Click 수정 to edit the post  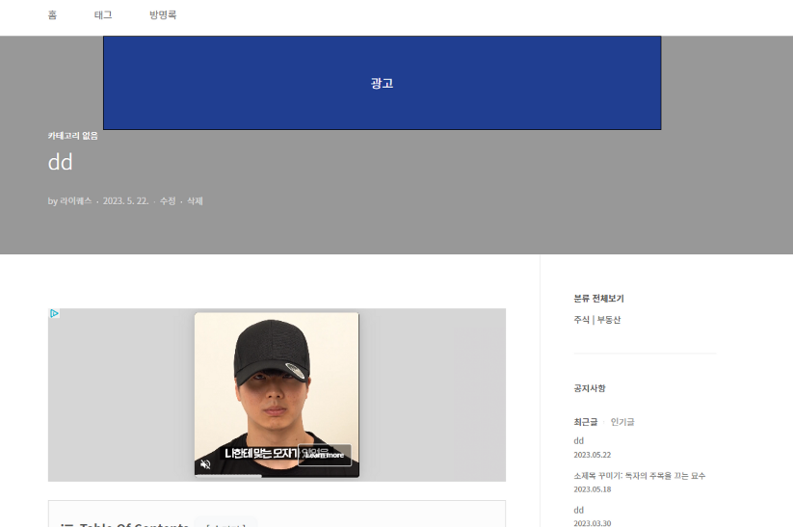(x=168, y=200)
